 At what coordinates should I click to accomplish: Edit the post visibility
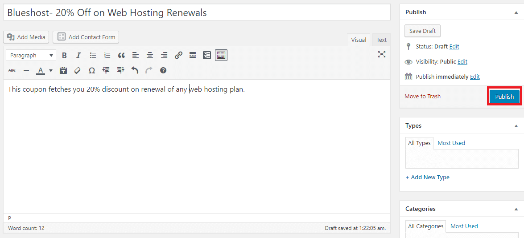(x=462, y=62)
